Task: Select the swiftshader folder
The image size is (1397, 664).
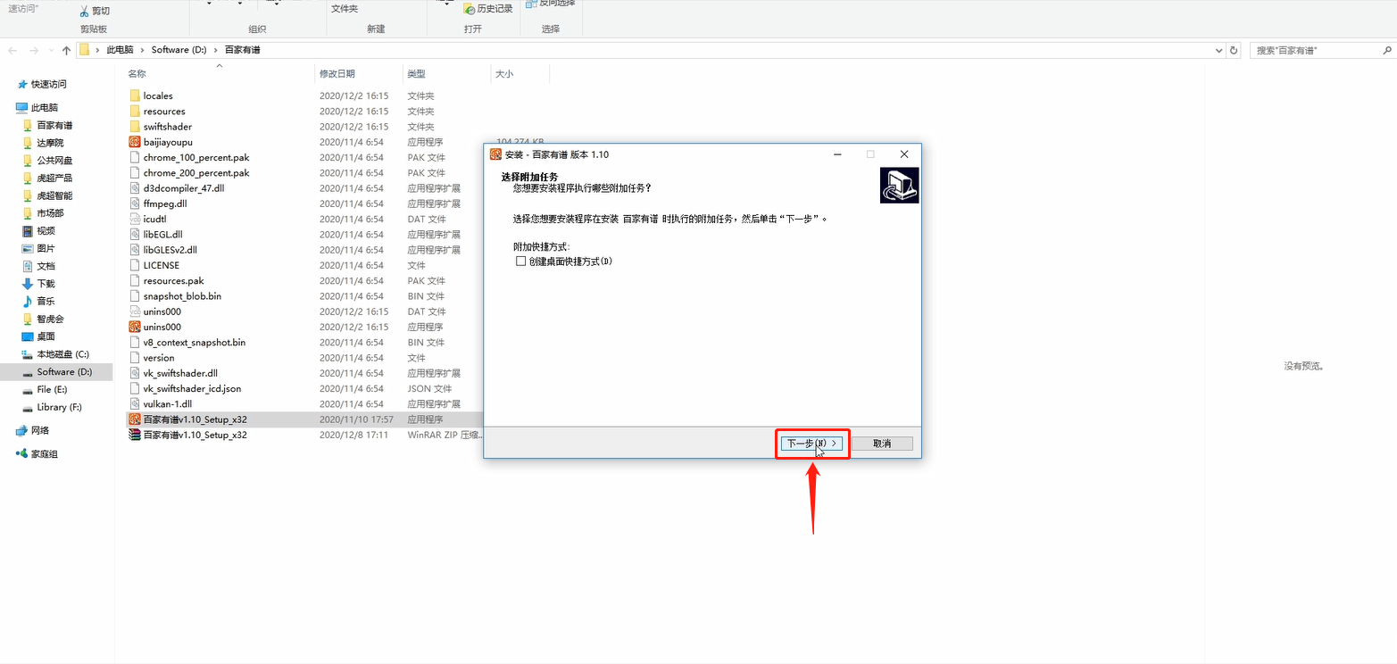Action: click(x=168, y=127)
